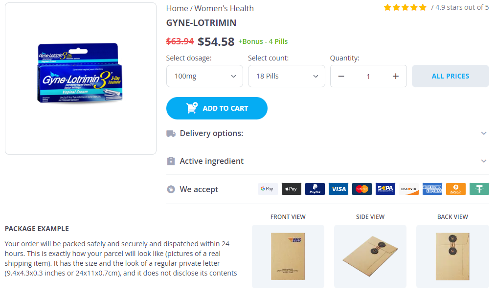Click the American Express icon
The width and height of the screenshot is (496, 296).
(x=432, y=189)
